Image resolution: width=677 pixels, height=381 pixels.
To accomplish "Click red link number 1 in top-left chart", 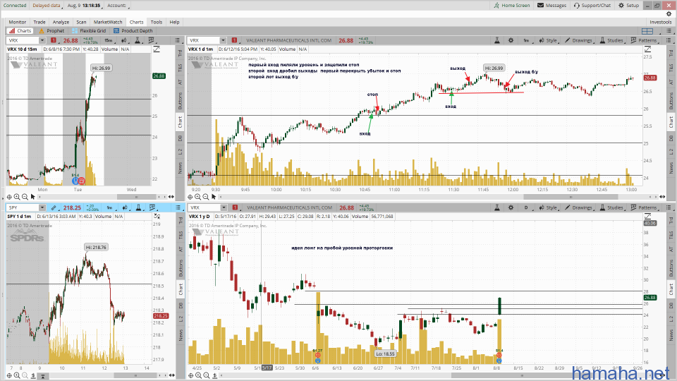I will pyautogui.click(x=54, y=40).
